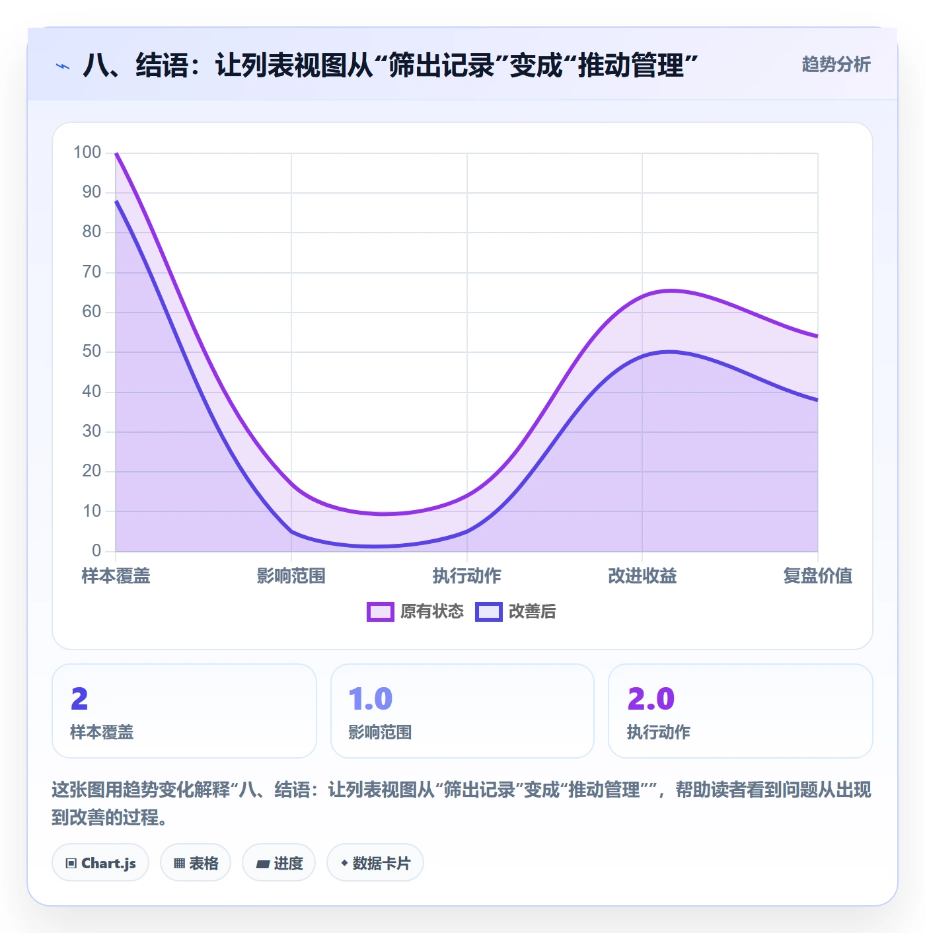This screenshot has width=925, height=933.
Task: Click the 影响范围 x-axis label
Action: [291, 576]
